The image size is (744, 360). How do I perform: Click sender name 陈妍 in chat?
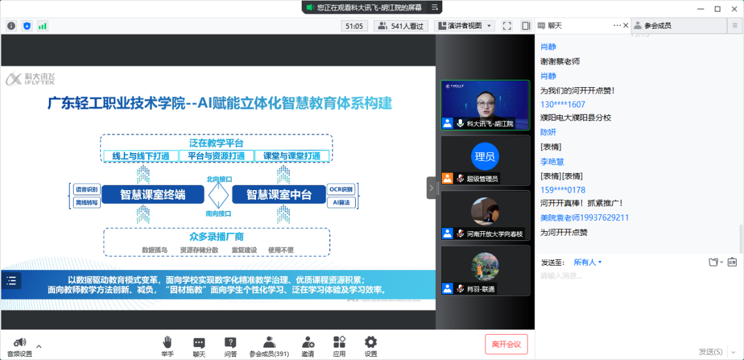coord(548,132)
